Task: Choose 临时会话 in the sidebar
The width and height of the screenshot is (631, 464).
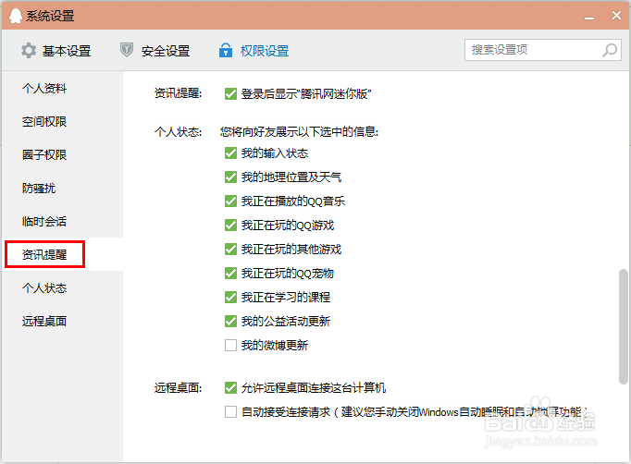Action: [x=44, y=222]
